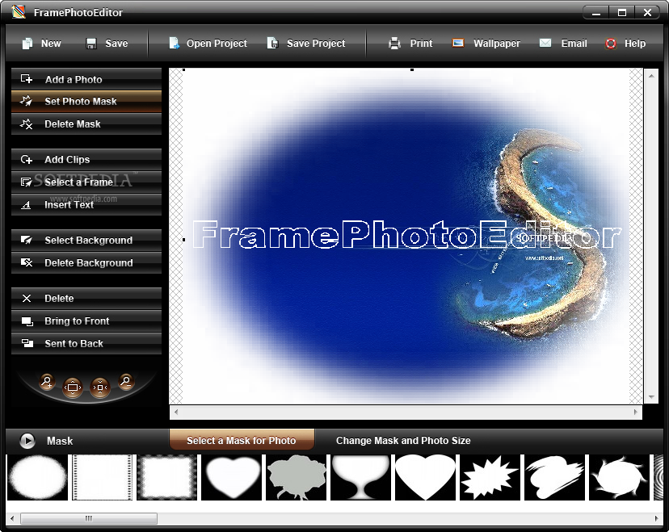
Task: Click Add a Photo button
Action: (x=86, y=79)
